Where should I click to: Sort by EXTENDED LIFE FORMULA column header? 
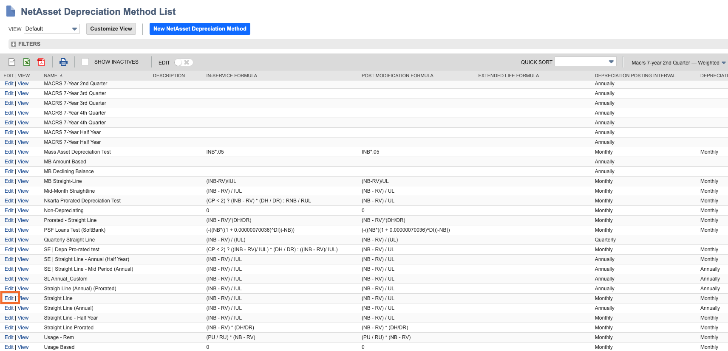pyautogui.click(x=508, y=76)
